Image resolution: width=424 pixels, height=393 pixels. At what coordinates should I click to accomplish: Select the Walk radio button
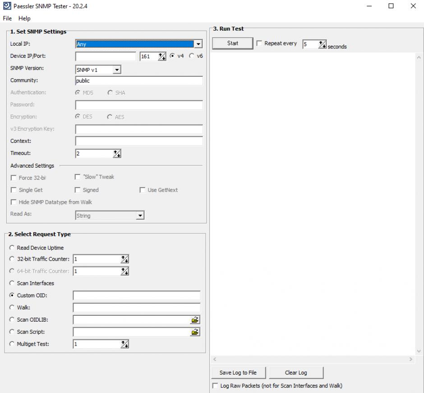[x=12, y=308]
